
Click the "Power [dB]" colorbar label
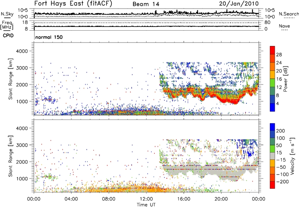pos(285,79)
